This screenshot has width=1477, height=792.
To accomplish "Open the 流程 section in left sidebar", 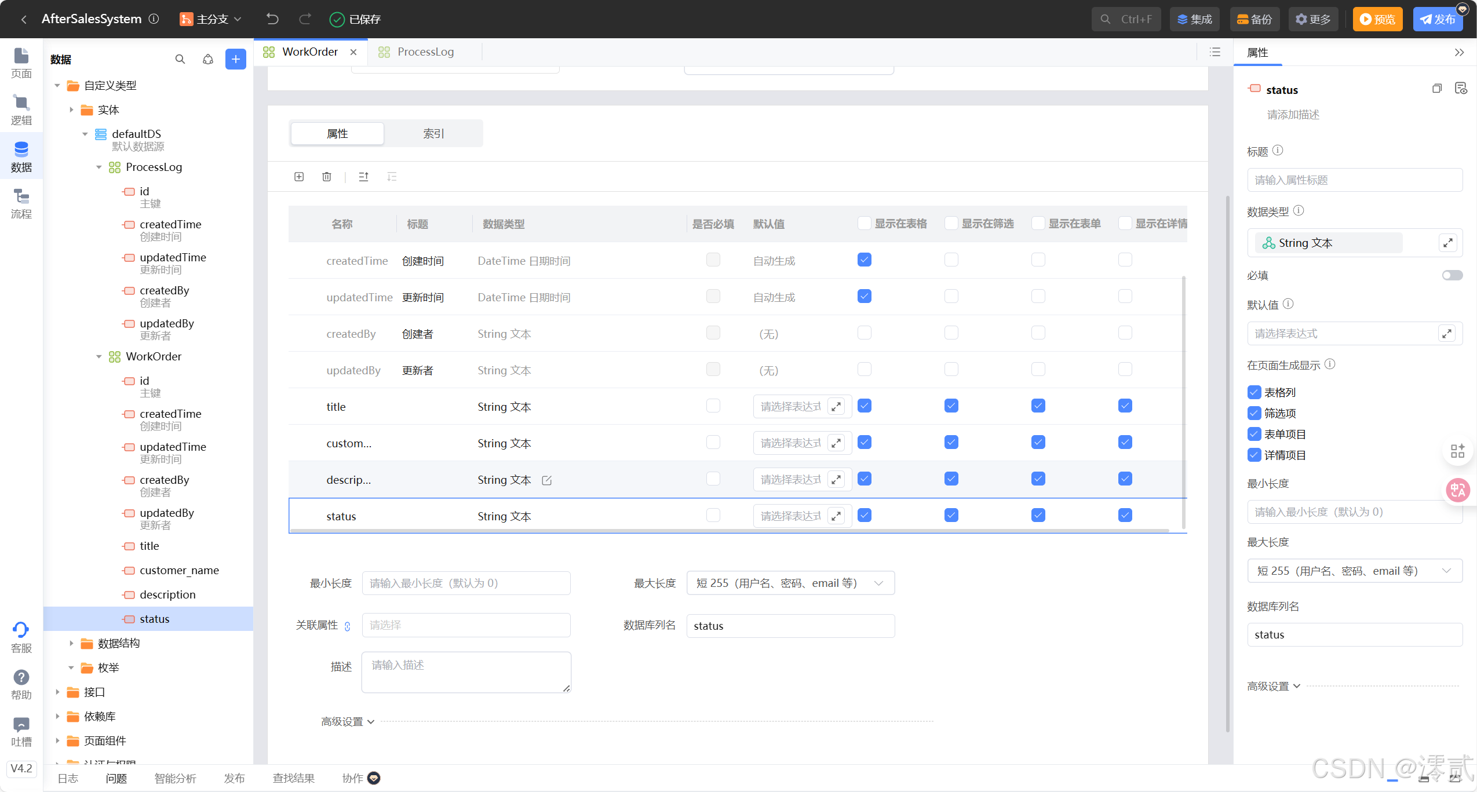I will 21,203.
